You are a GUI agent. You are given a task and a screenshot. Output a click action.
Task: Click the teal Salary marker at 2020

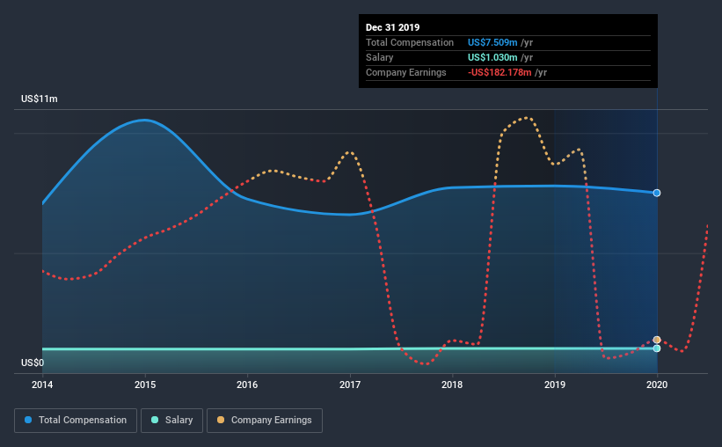click(x=657, y=348)
